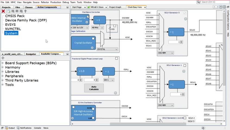Open gear settings in Fractional DPLL panel
This screenshot has width=230, height=130.
pyautogui.click(x=116, y=93)
